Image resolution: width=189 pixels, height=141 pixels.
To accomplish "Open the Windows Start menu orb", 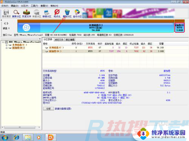I will [5, 138].
